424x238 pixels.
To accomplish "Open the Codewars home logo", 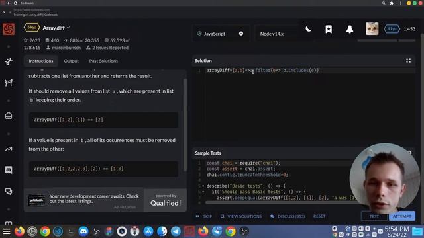I will (x=9, y=29).
